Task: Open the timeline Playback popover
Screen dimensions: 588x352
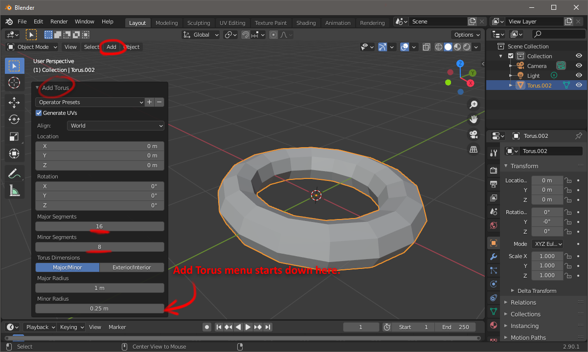Action: pyautogui.click(x=40, y=327)
